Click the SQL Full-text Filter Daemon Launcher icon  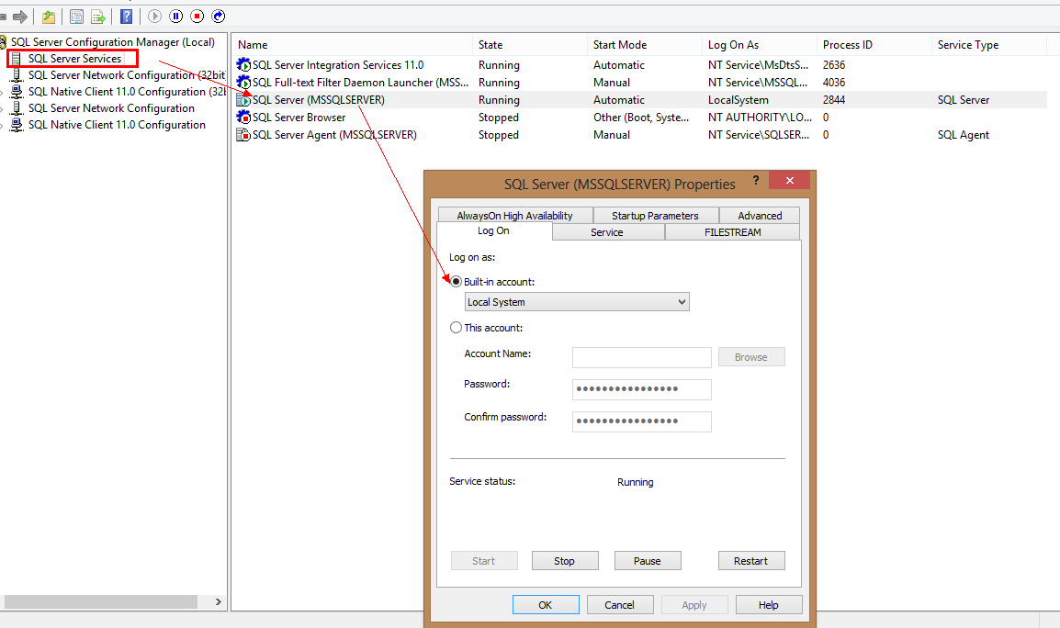coord(243,83)
